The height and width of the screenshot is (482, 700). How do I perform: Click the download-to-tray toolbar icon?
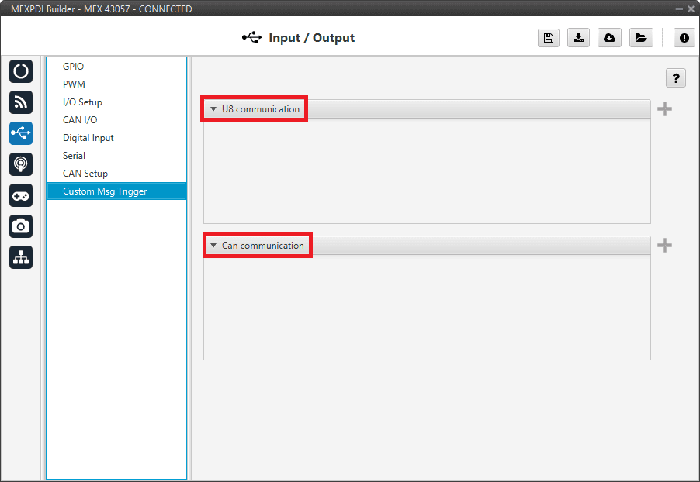[579, 38]
